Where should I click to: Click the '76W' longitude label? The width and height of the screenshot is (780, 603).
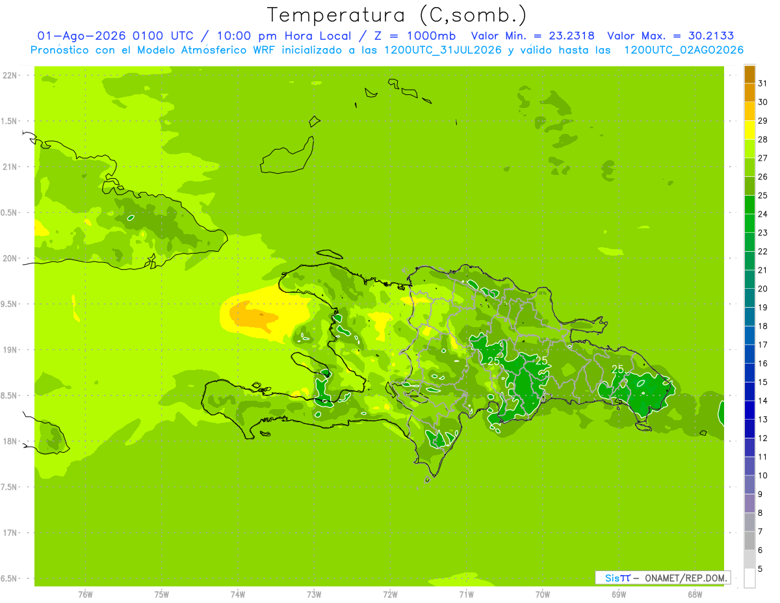pos(85,595)
